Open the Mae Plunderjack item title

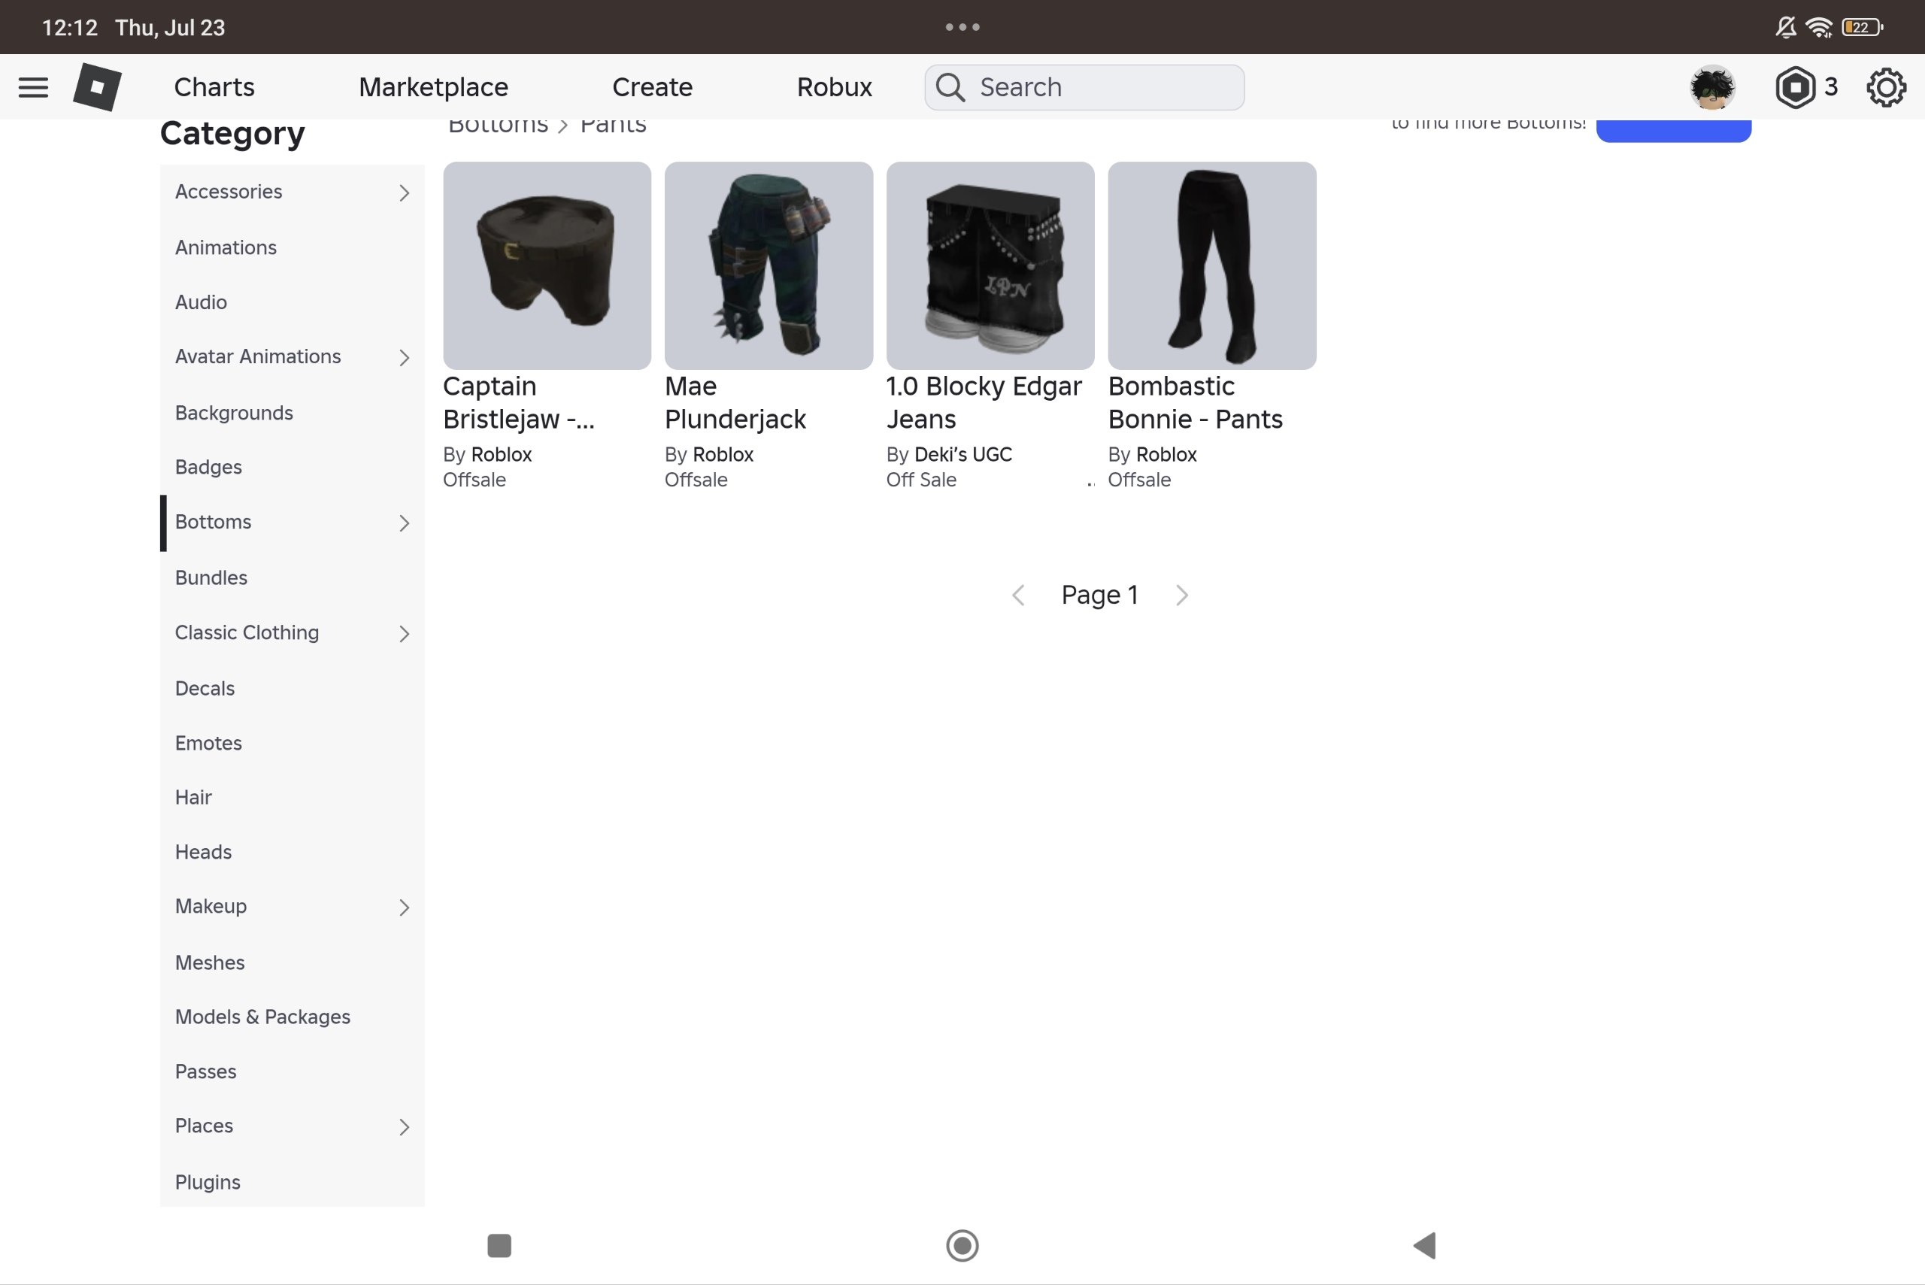pyautogui.click(x=735, y=402)
